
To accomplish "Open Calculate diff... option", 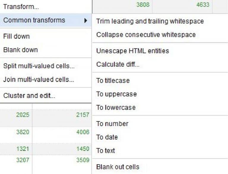I will pyautogui.click(x=118, y=64).
